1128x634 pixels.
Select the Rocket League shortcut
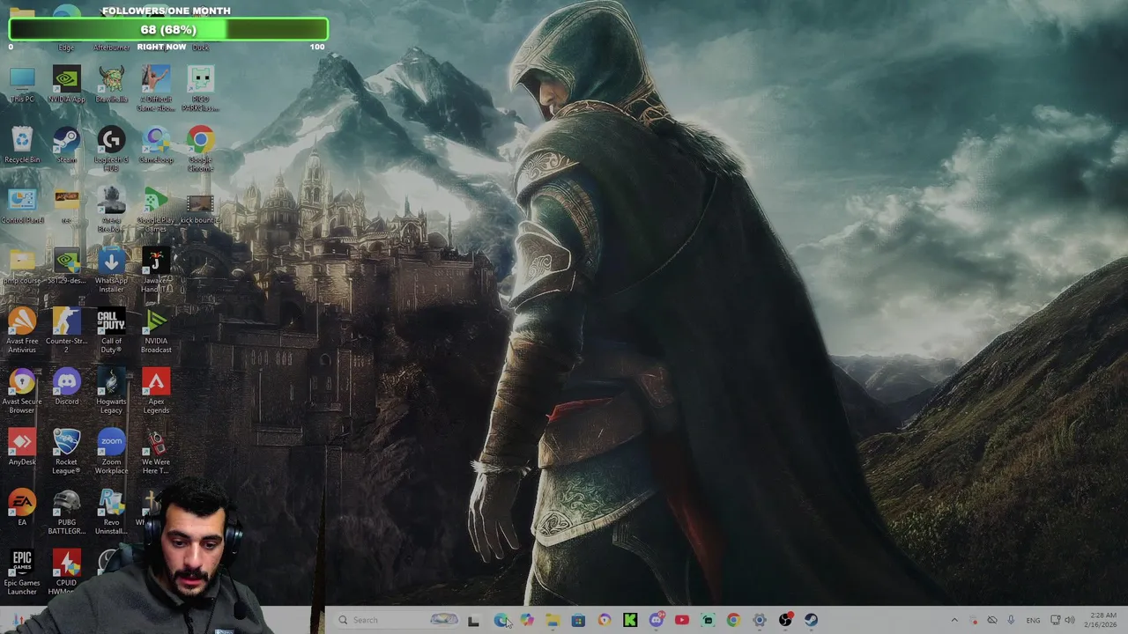pyautogui.click(x=66, y=452)
